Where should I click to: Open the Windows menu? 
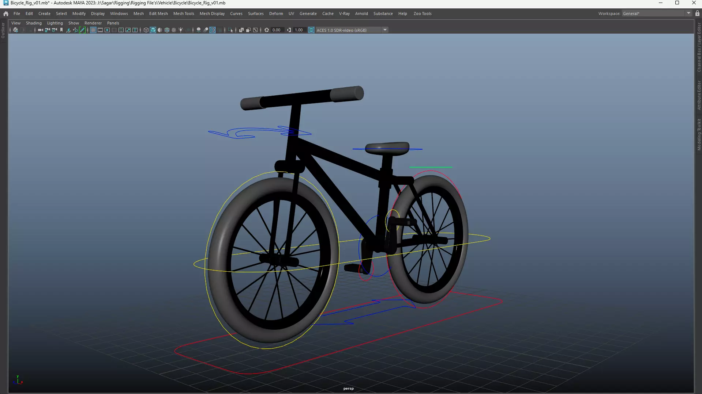119,14
